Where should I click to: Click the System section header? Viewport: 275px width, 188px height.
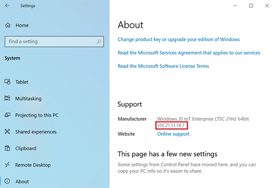coord(12,58)
